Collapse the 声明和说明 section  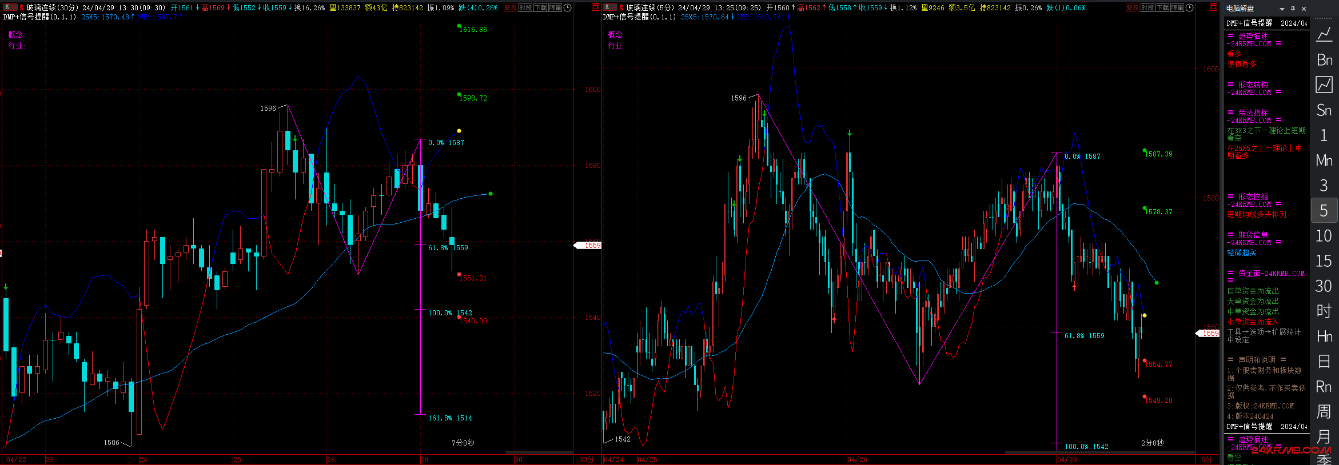click(x=1257, y=360)
